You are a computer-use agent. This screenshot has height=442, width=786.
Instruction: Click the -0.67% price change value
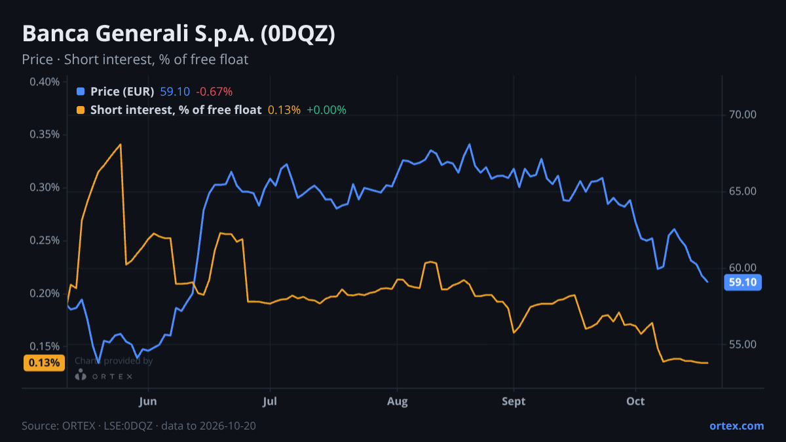pos(214,92)
